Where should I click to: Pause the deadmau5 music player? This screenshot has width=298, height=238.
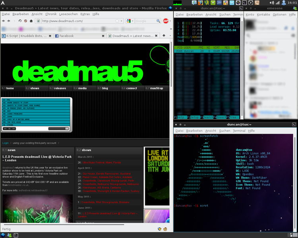[x=9, y=129]
